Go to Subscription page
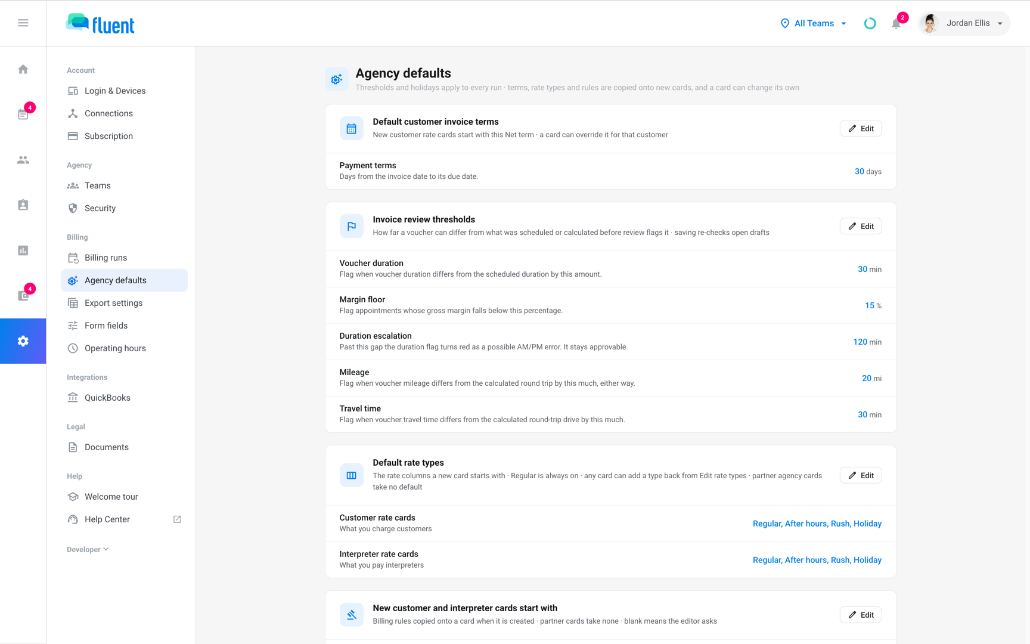 coord(124,136)
